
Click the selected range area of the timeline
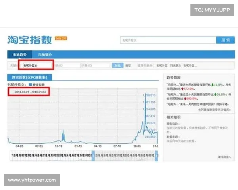125,156
